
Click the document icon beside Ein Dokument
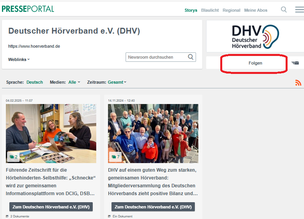[x=109, y=216]
